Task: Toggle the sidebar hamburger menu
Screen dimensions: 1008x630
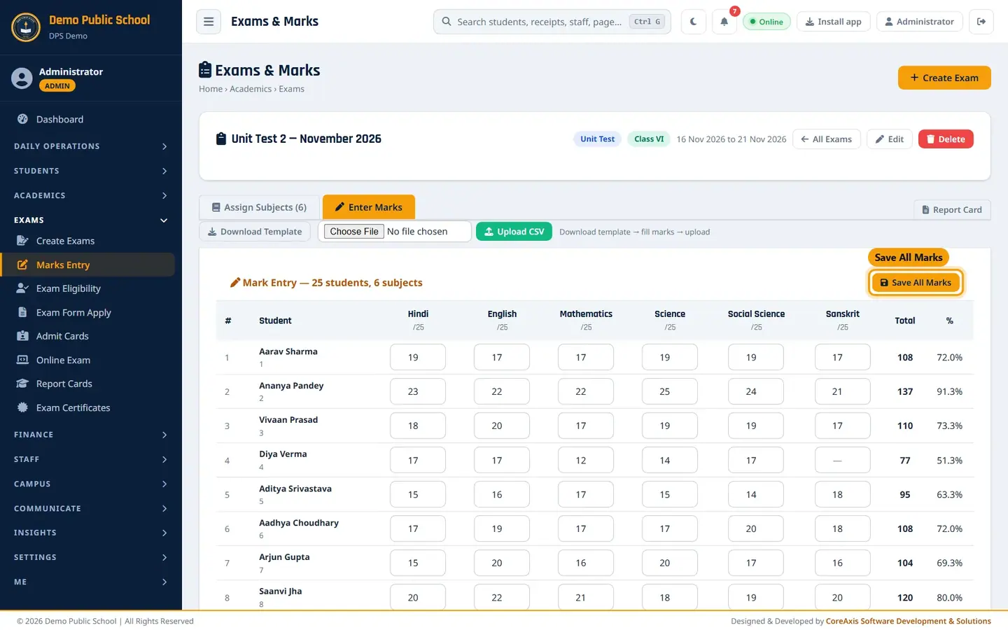Action: [209, 22]
